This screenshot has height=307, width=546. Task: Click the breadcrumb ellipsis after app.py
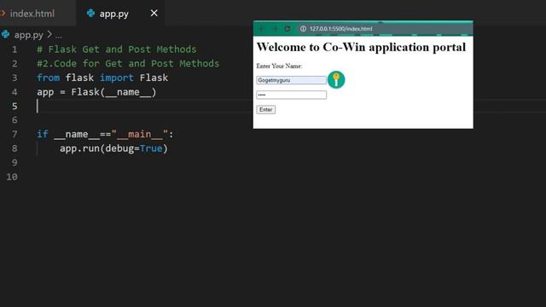coord(58,35)
